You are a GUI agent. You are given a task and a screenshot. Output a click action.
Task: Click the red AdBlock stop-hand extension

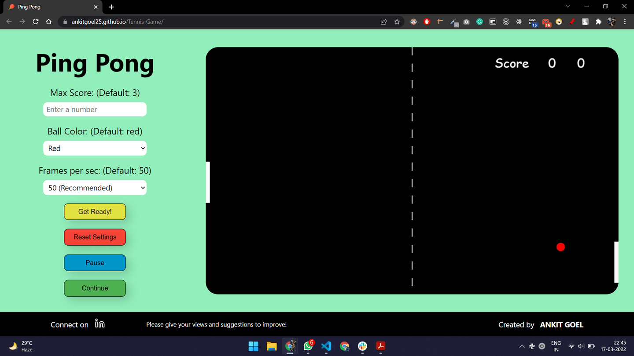(427, 22)
